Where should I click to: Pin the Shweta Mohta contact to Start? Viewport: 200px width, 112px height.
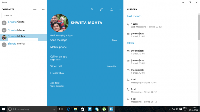(92, 9)
